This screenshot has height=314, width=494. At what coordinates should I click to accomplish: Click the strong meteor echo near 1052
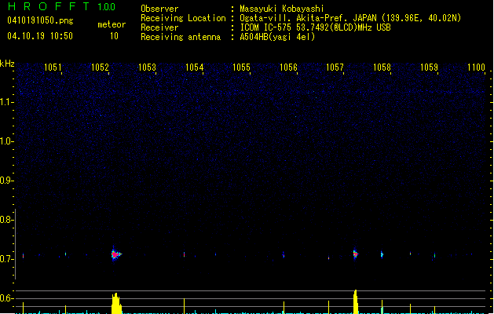pyautogui.click(x=115, y=254)
